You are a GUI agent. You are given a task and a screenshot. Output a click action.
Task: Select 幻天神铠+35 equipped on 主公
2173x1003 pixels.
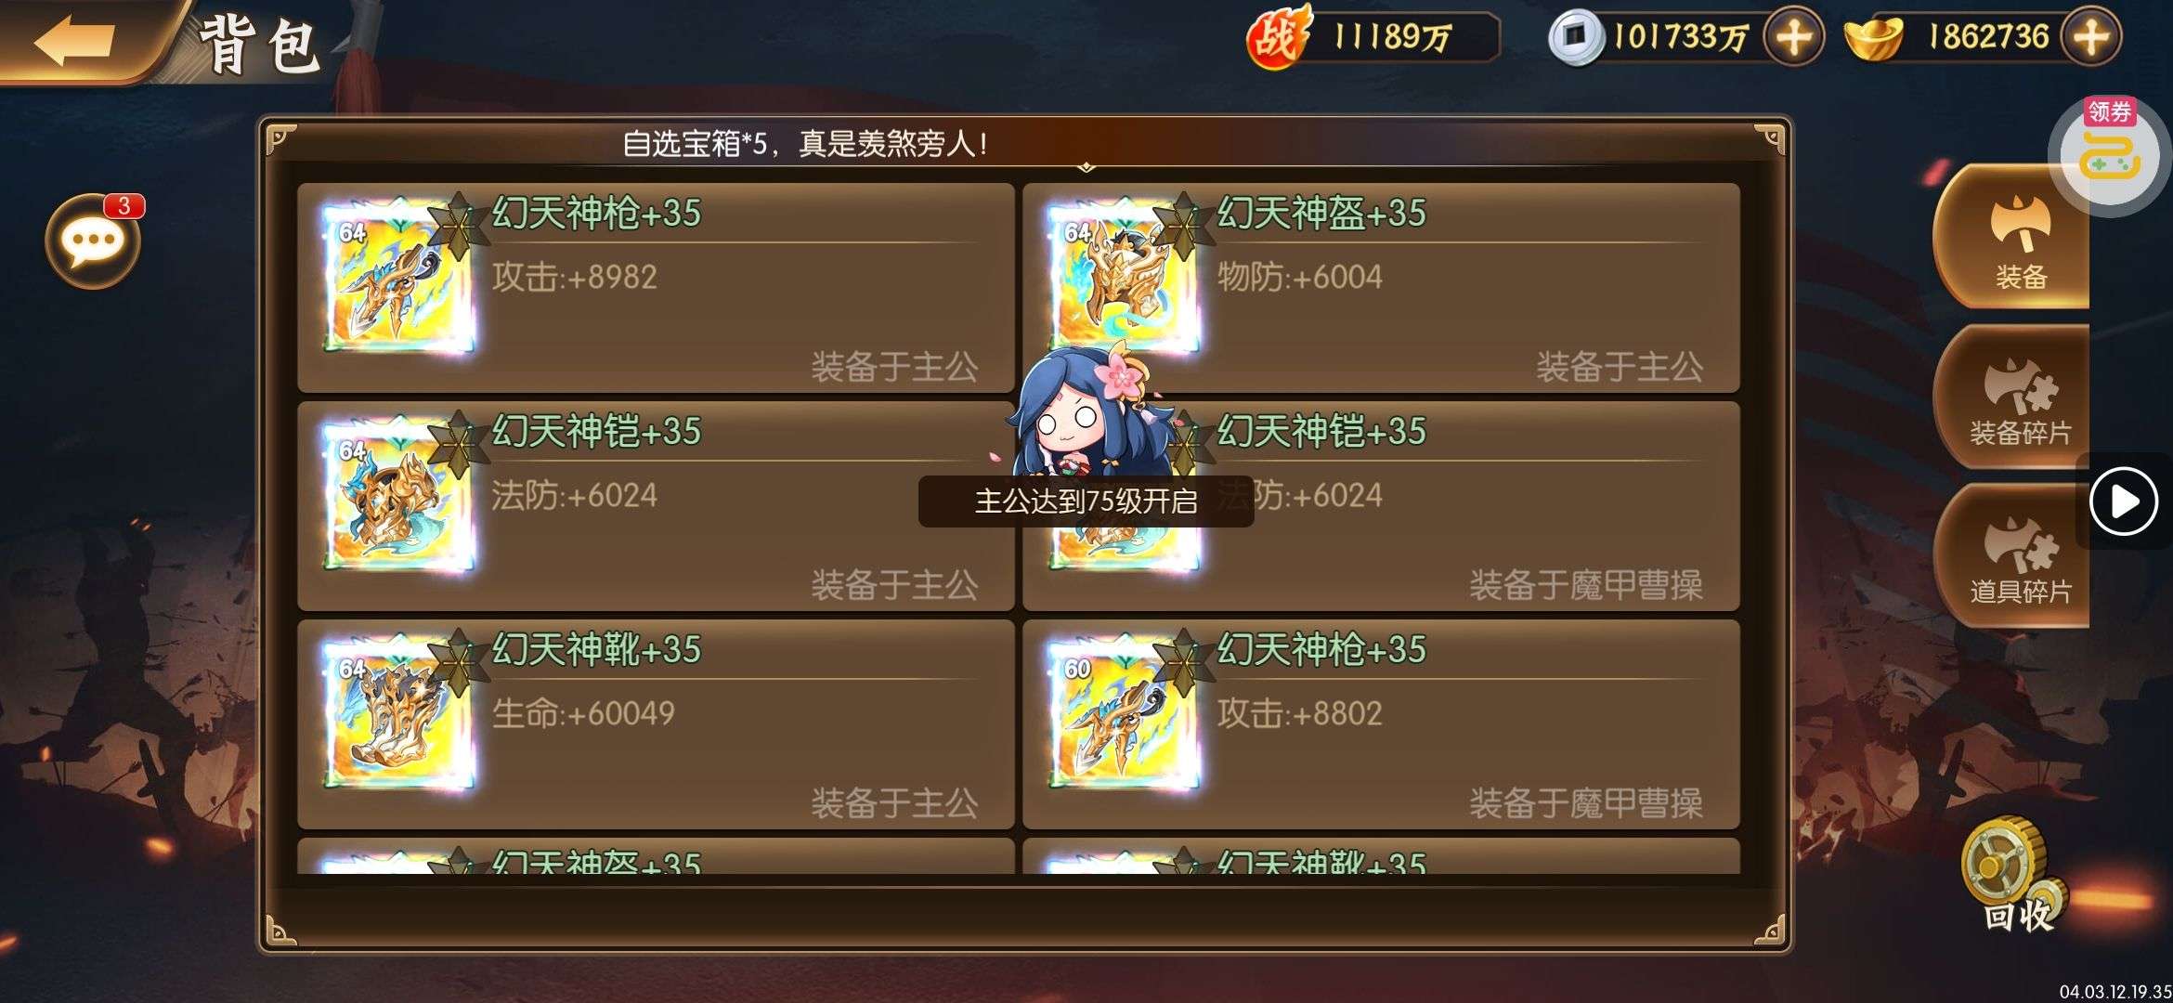pyautogui.click(x=656, y=506)
